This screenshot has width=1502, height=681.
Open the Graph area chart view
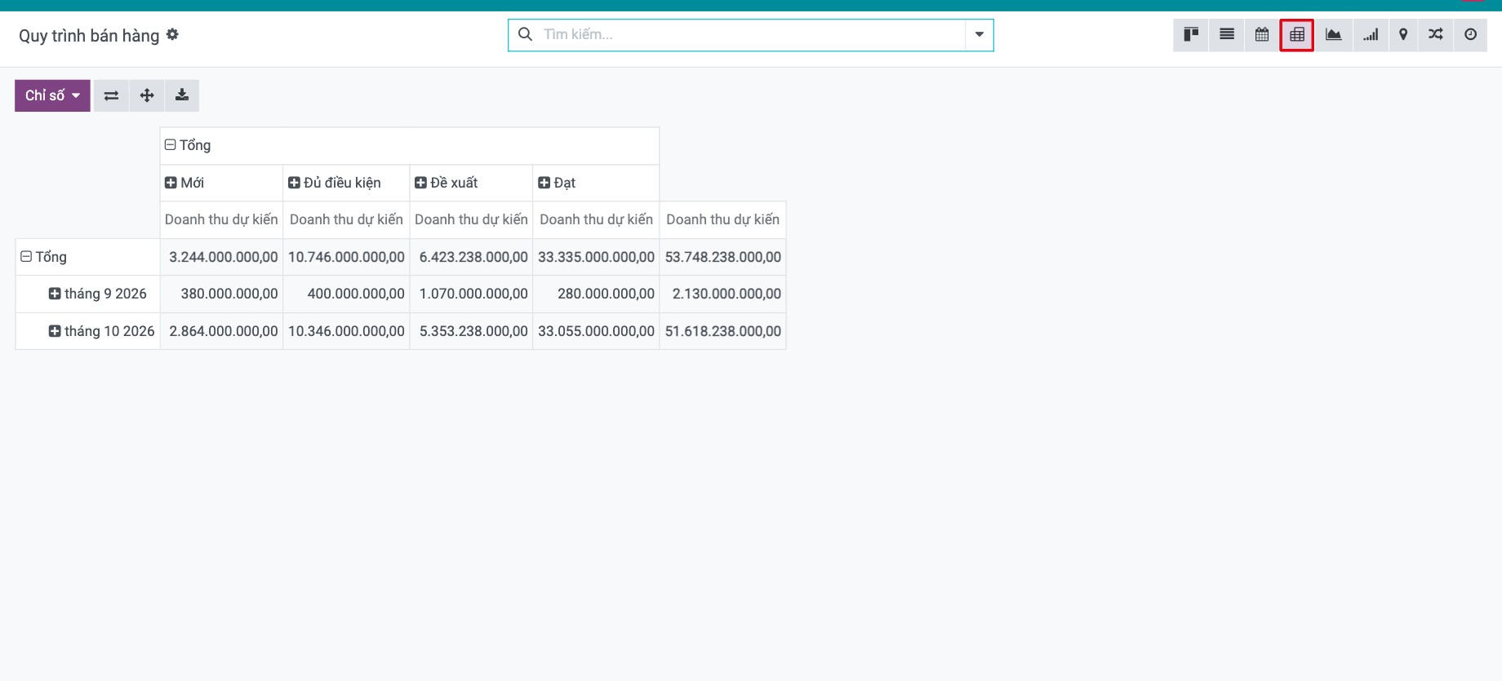(x=1333, y=35)
